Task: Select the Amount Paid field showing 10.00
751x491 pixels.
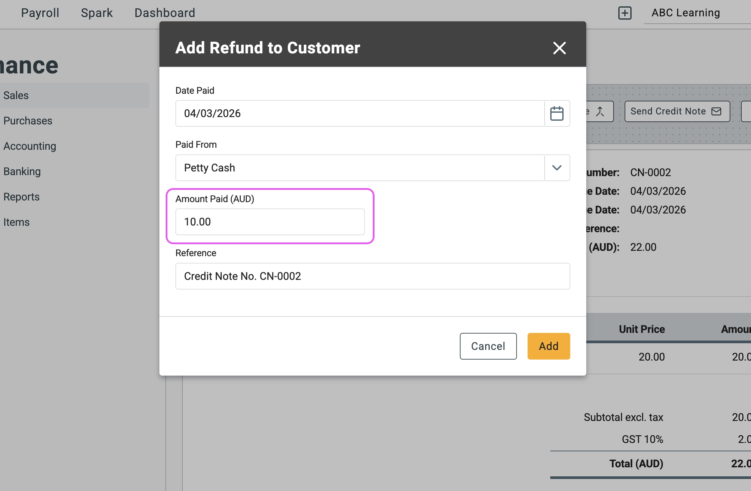Action: 269,221
